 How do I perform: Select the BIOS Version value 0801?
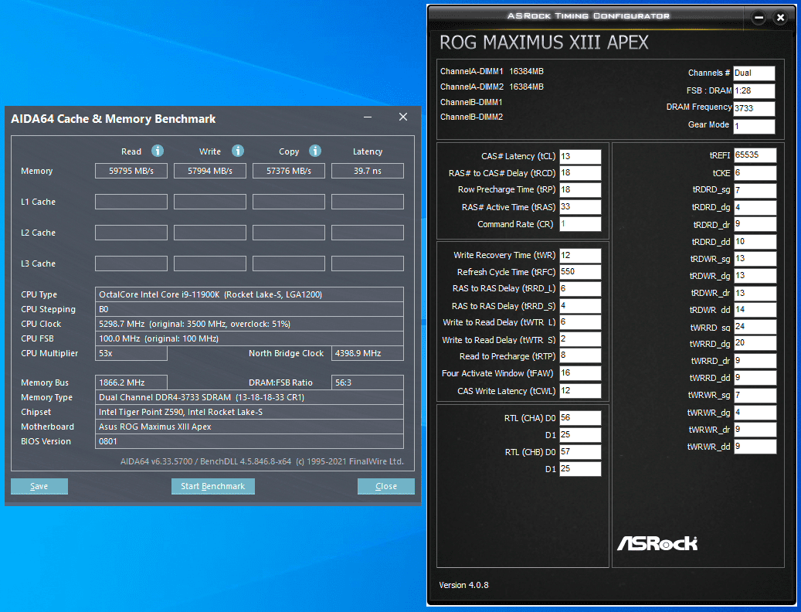pos(249,441)
